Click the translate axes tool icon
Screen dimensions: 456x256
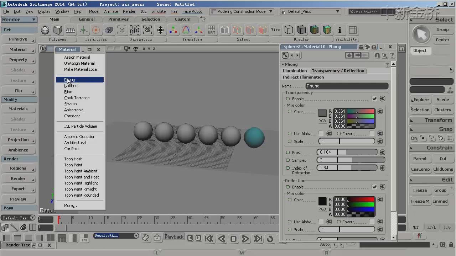click(199, 30)
